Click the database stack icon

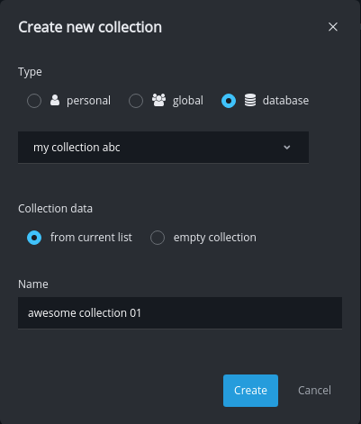pyautogui.click(x=250, y=100)
